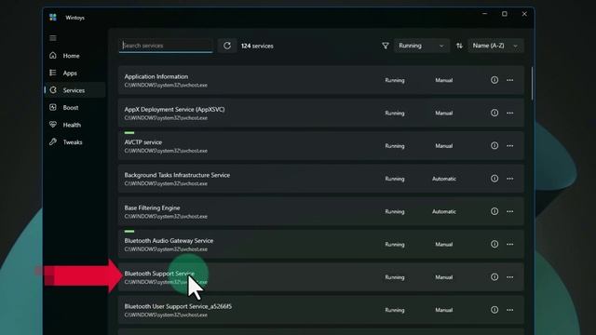Open the Running filter dropdown
The height and width of the screenshot is (335, 596).
point(421,46)
